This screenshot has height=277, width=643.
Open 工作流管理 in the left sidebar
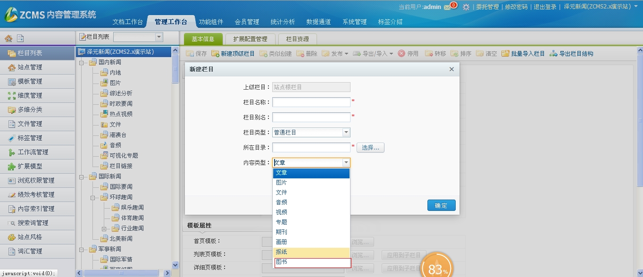pyautogui.click(x=33, y=152)
